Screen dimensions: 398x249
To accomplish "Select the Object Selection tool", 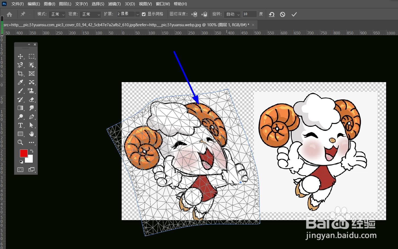I will [31, 65].
